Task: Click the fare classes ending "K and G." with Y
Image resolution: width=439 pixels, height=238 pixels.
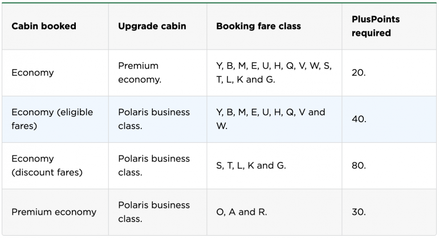Action: [x=274, y=72]
